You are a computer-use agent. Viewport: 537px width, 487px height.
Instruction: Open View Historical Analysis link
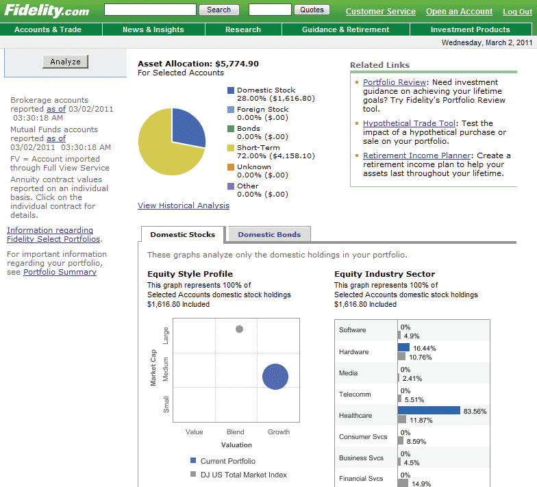point(184,205)
